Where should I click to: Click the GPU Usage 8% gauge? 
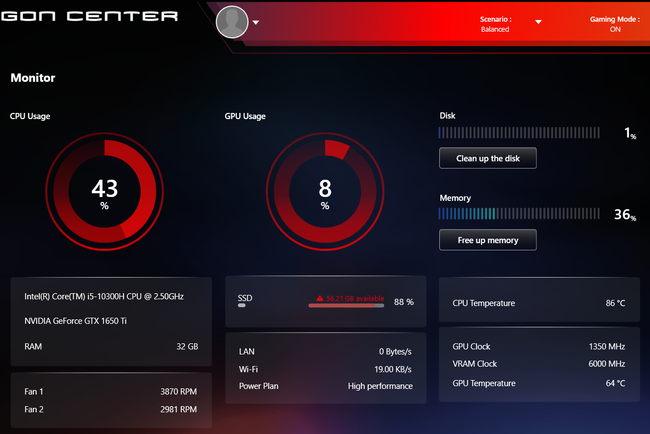[325, 192]
